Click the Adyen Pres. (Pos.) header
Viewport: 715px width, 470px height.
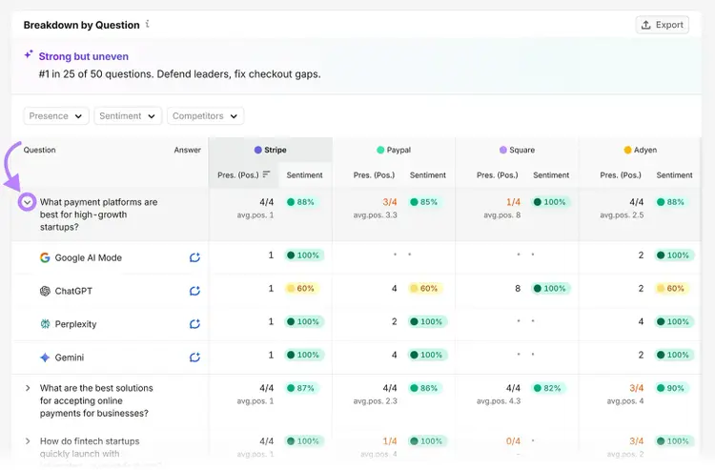pos(621,175)
